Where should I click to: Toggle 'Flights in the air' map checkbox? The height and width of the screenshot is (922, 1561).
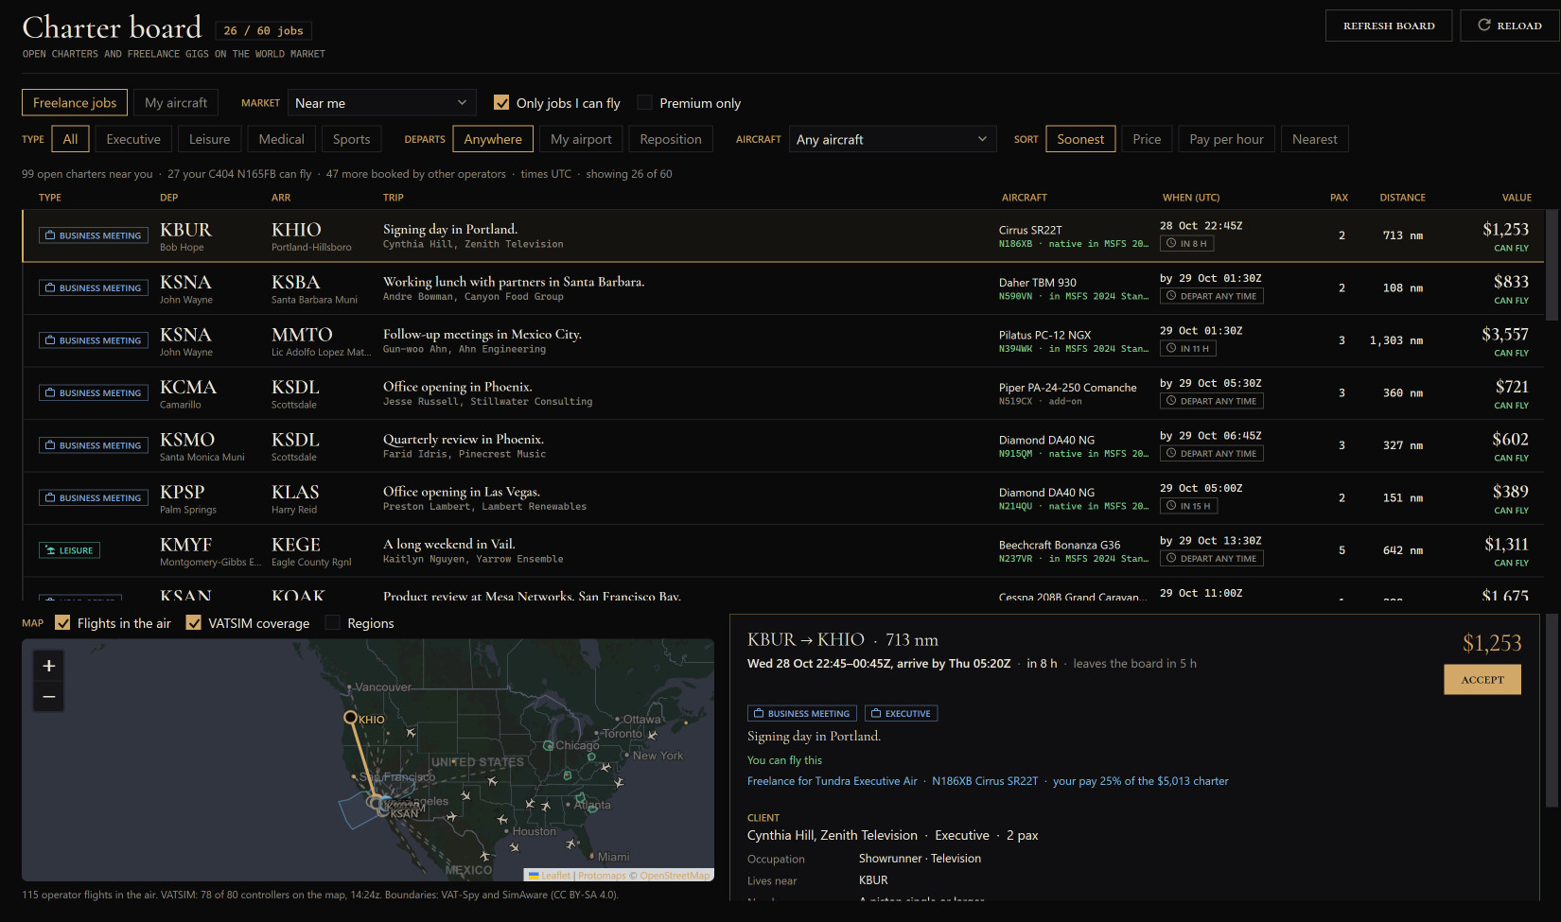(62, 622)
